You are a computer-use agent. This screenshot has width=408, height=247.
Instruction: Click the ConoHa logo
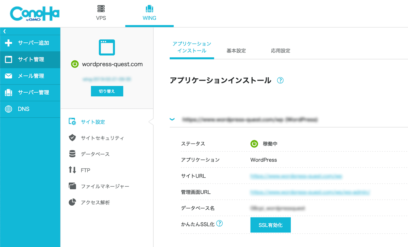click(35, 14)
